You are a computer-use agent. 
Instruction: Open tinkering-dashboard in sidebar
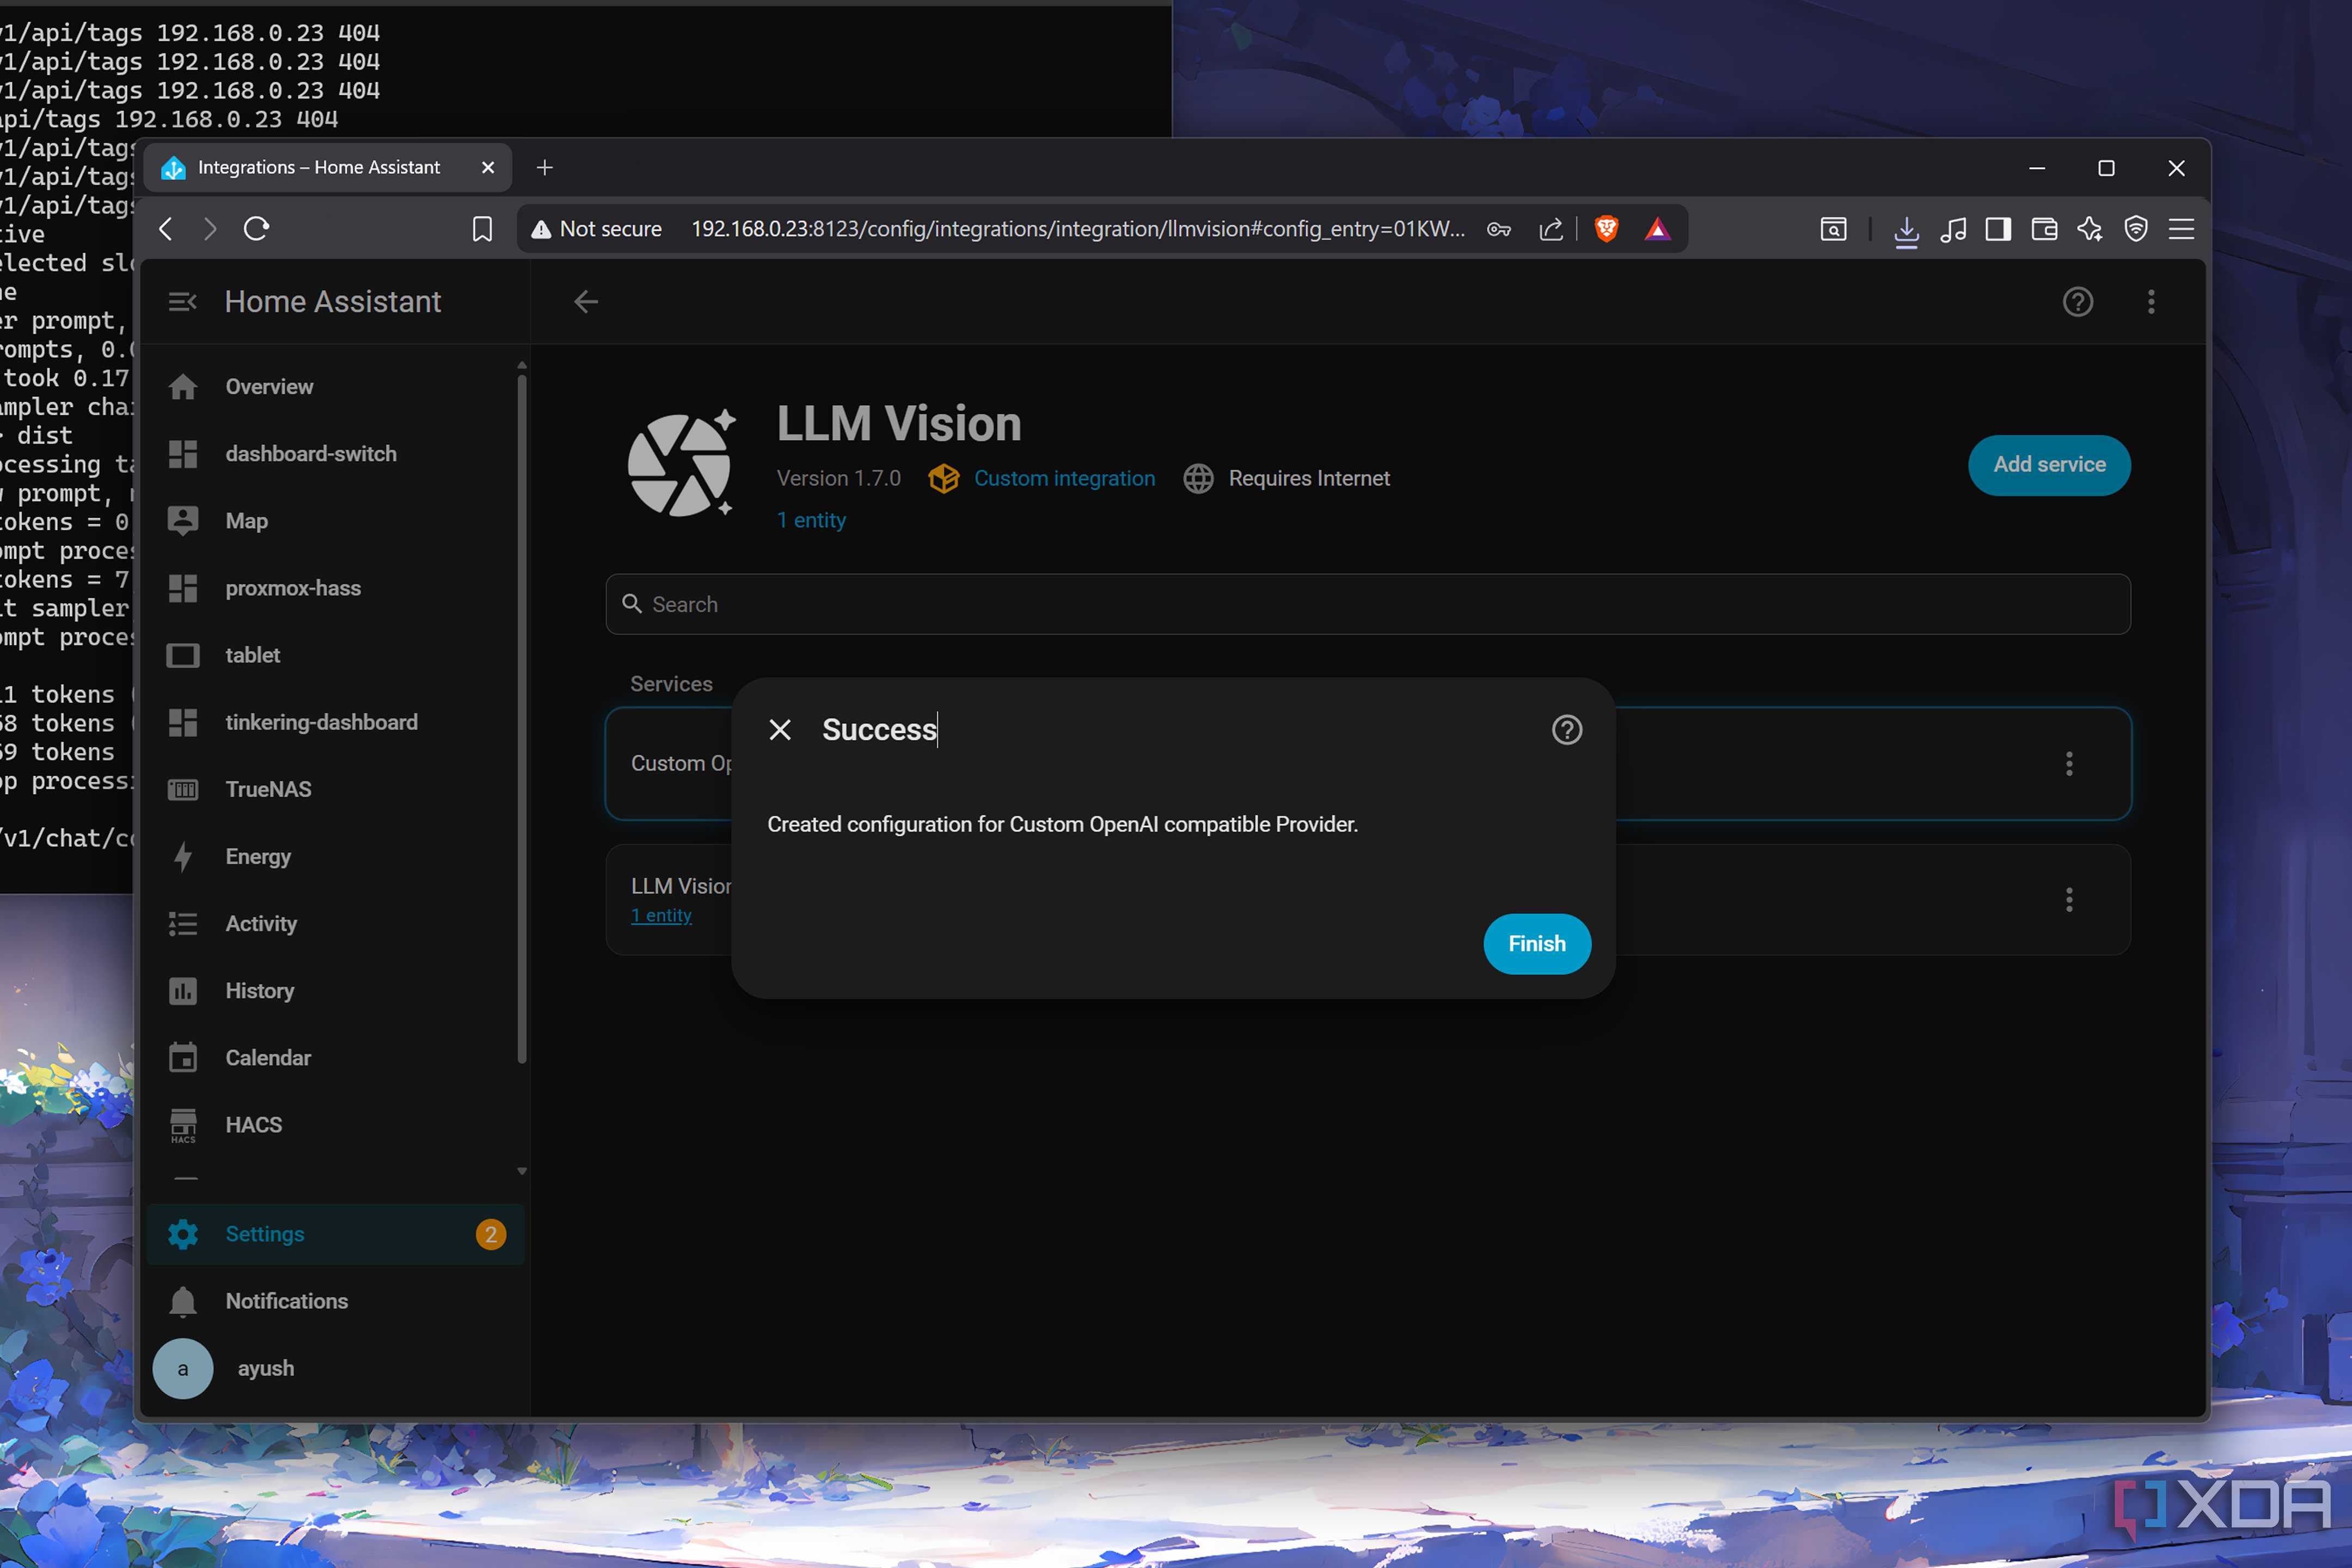(335, 722)
